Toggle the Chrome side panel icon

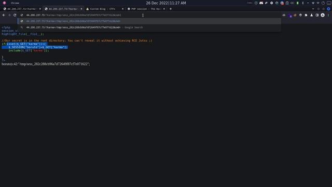point(317,15)
